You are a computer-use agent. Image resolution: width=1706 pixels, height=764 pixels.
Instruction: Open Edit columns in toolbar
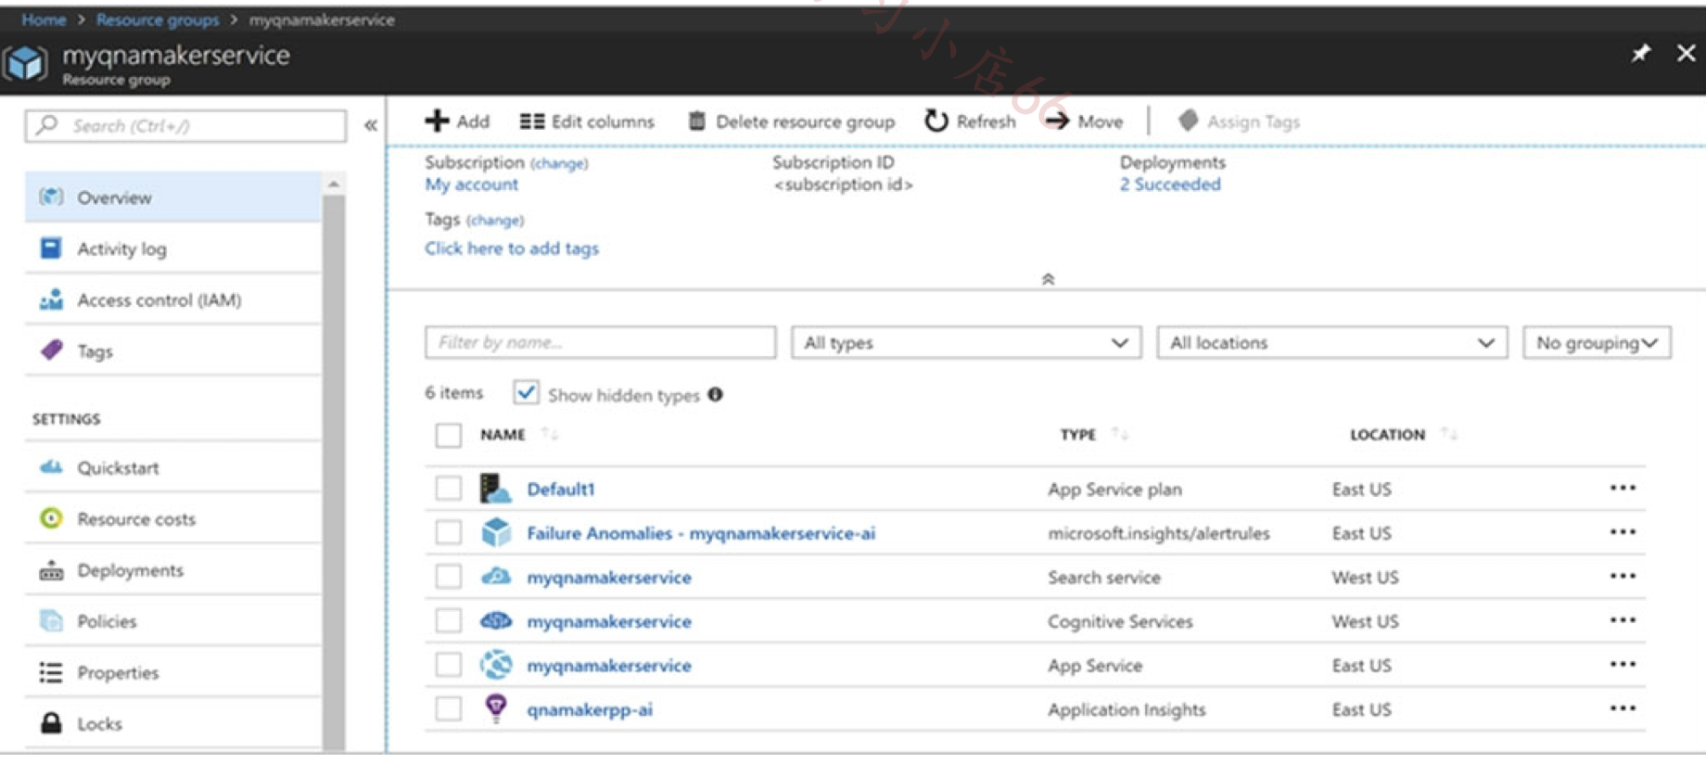(x=587, y=121)
